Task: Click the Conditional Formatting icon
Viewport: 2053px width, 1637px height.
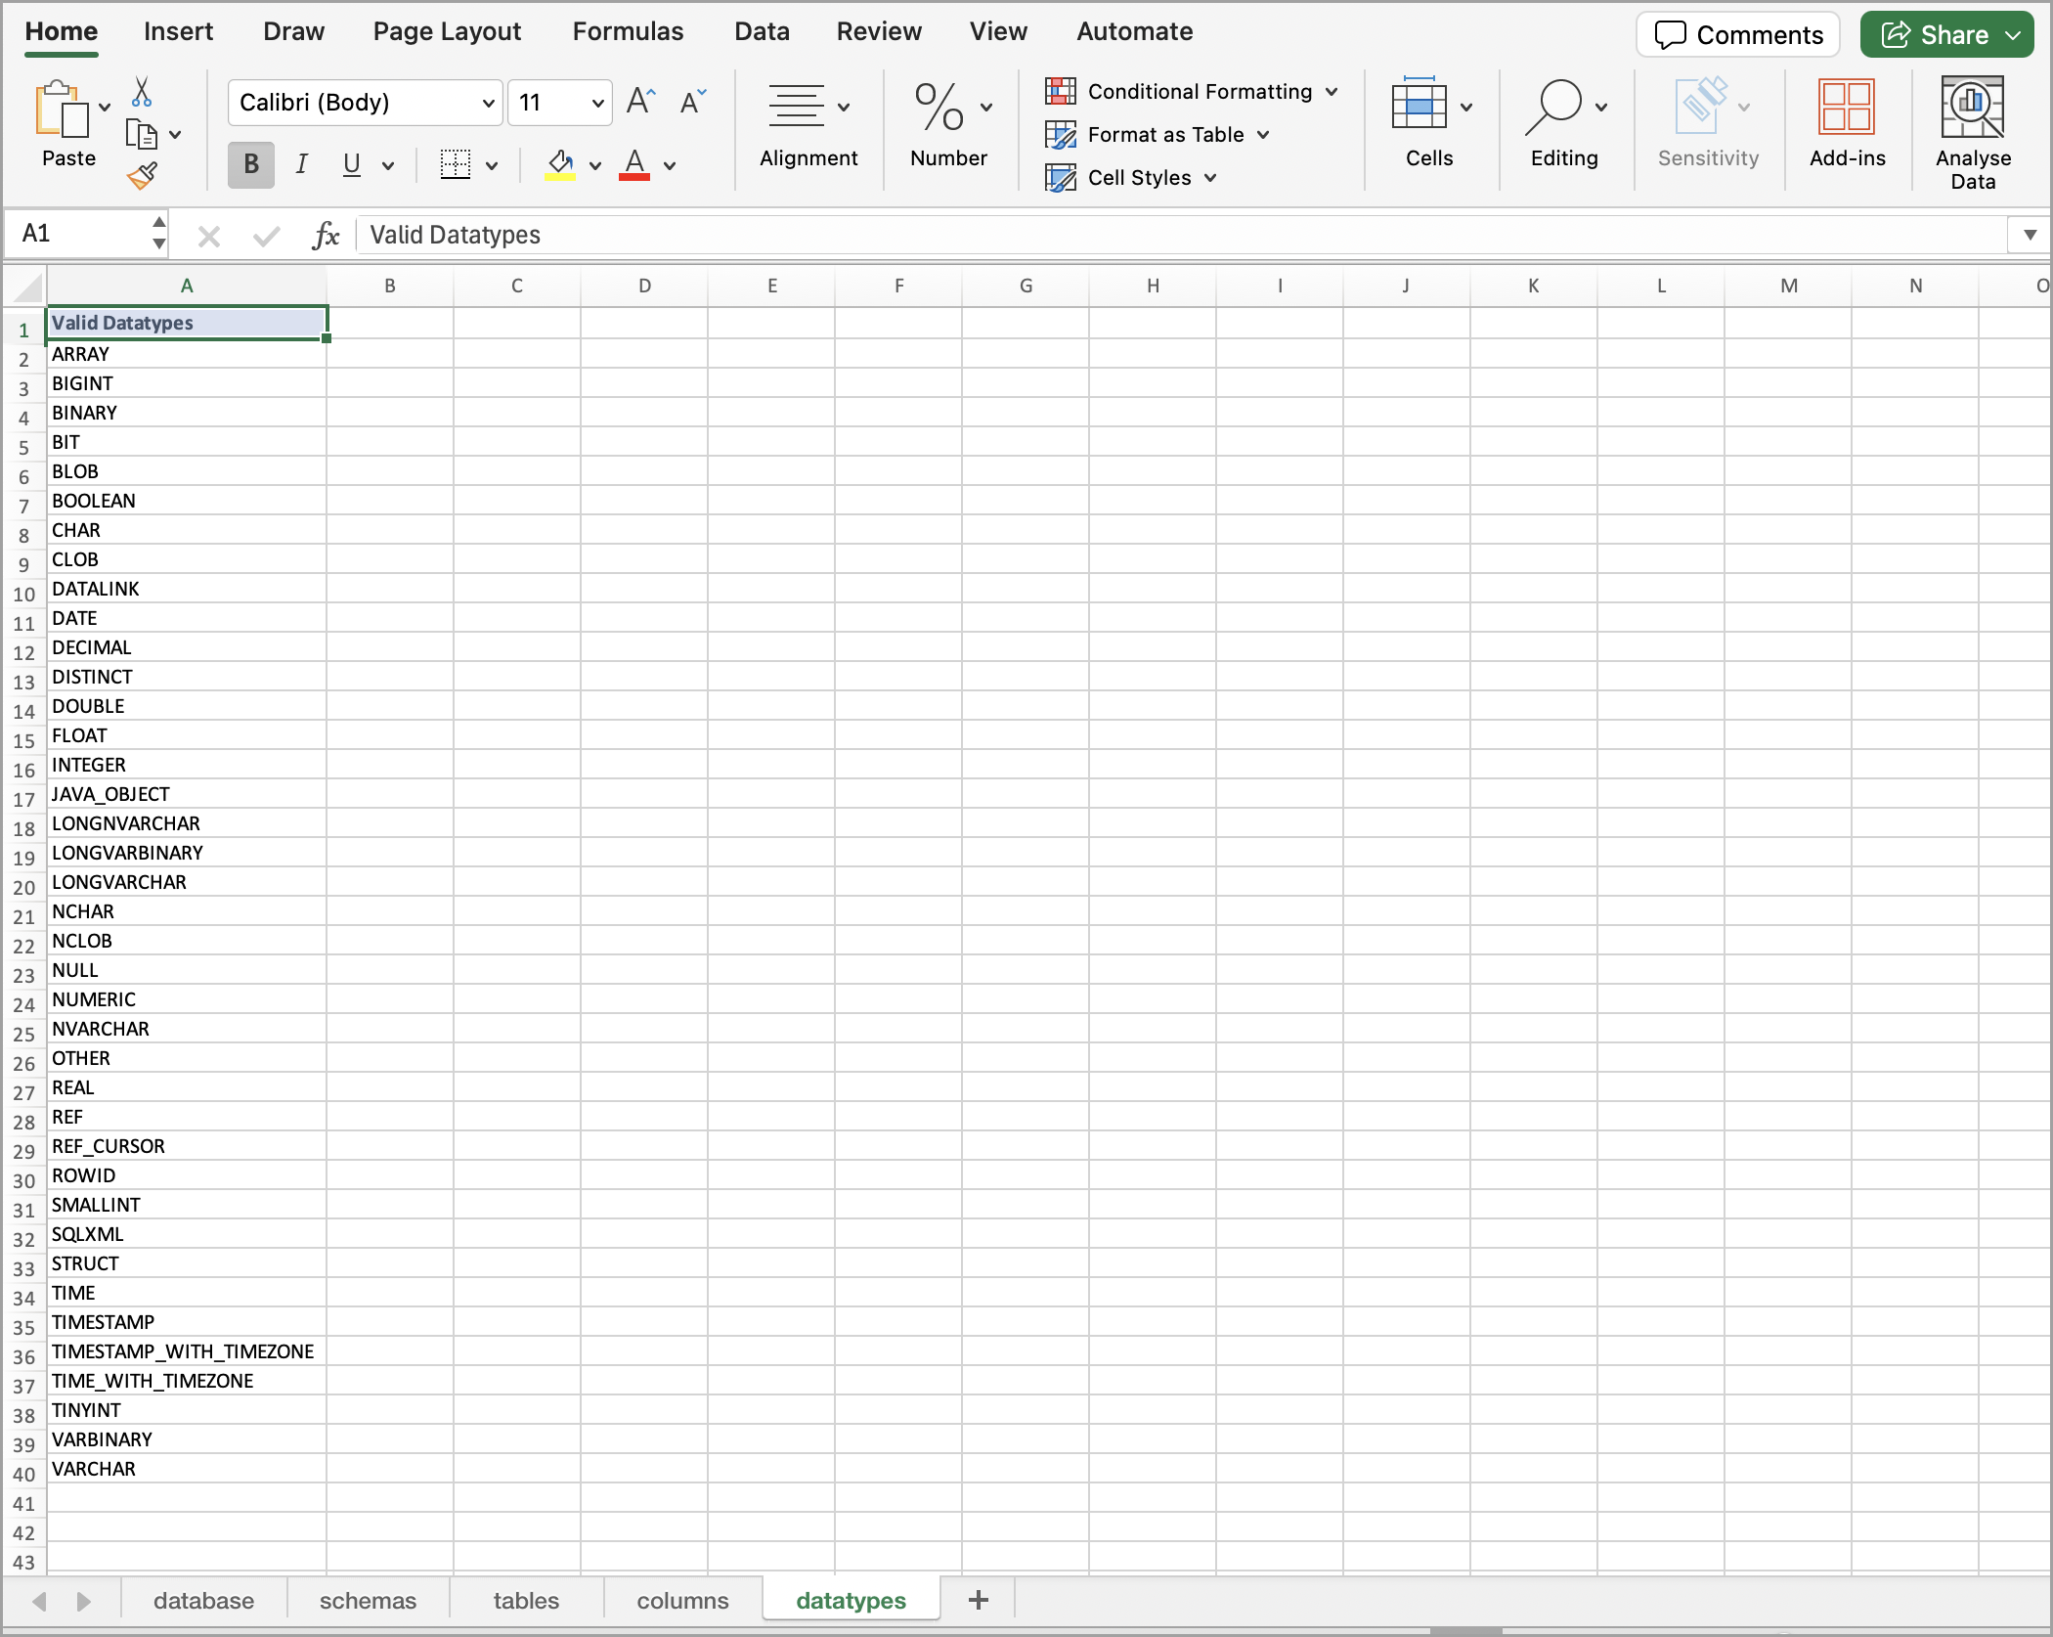Action: point(1061,91)
